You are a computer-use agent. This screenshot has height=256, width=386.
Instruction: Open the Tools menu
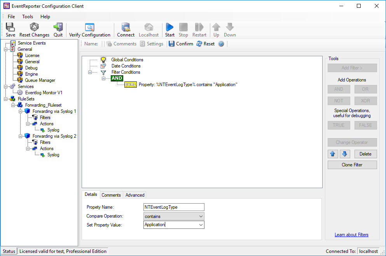click(28, 16)
